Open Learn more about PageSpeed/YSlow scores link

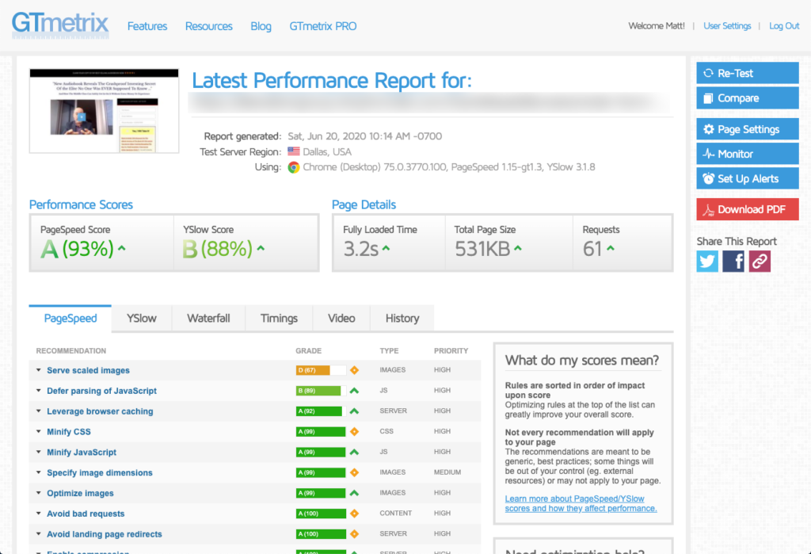(x=581, y=503)
